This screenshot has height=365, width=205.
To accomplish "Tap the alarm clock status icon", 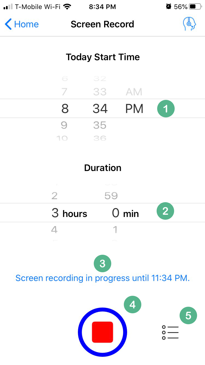I will point(168,7).
